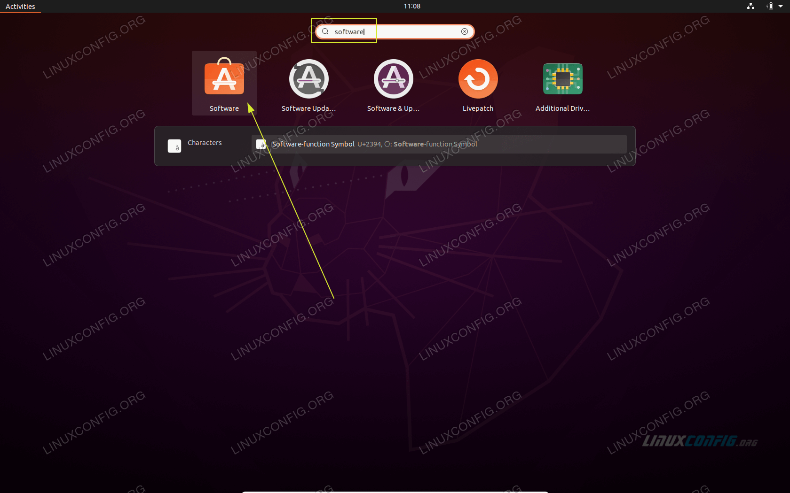Click the wired network status icon
This screenshot has height=493, width=790.
(751, 6)
